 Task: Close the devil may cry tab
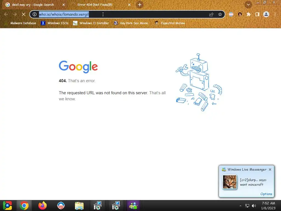coord(64,5)
